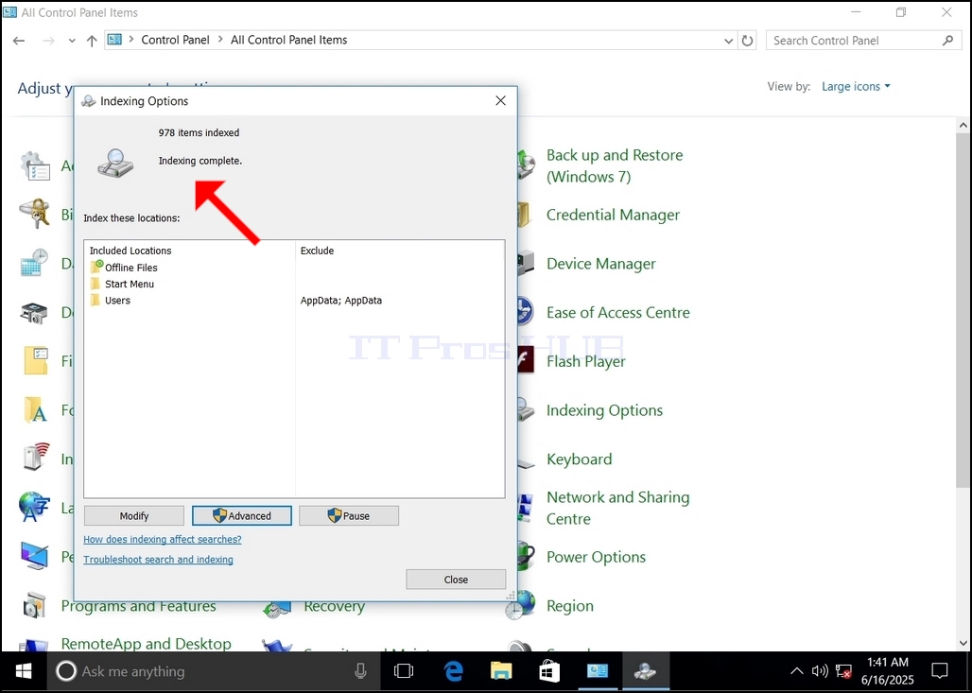Screen dimensions: 972x693
Task: Click the volume speaker tray icon
Action: pos(820,670)
